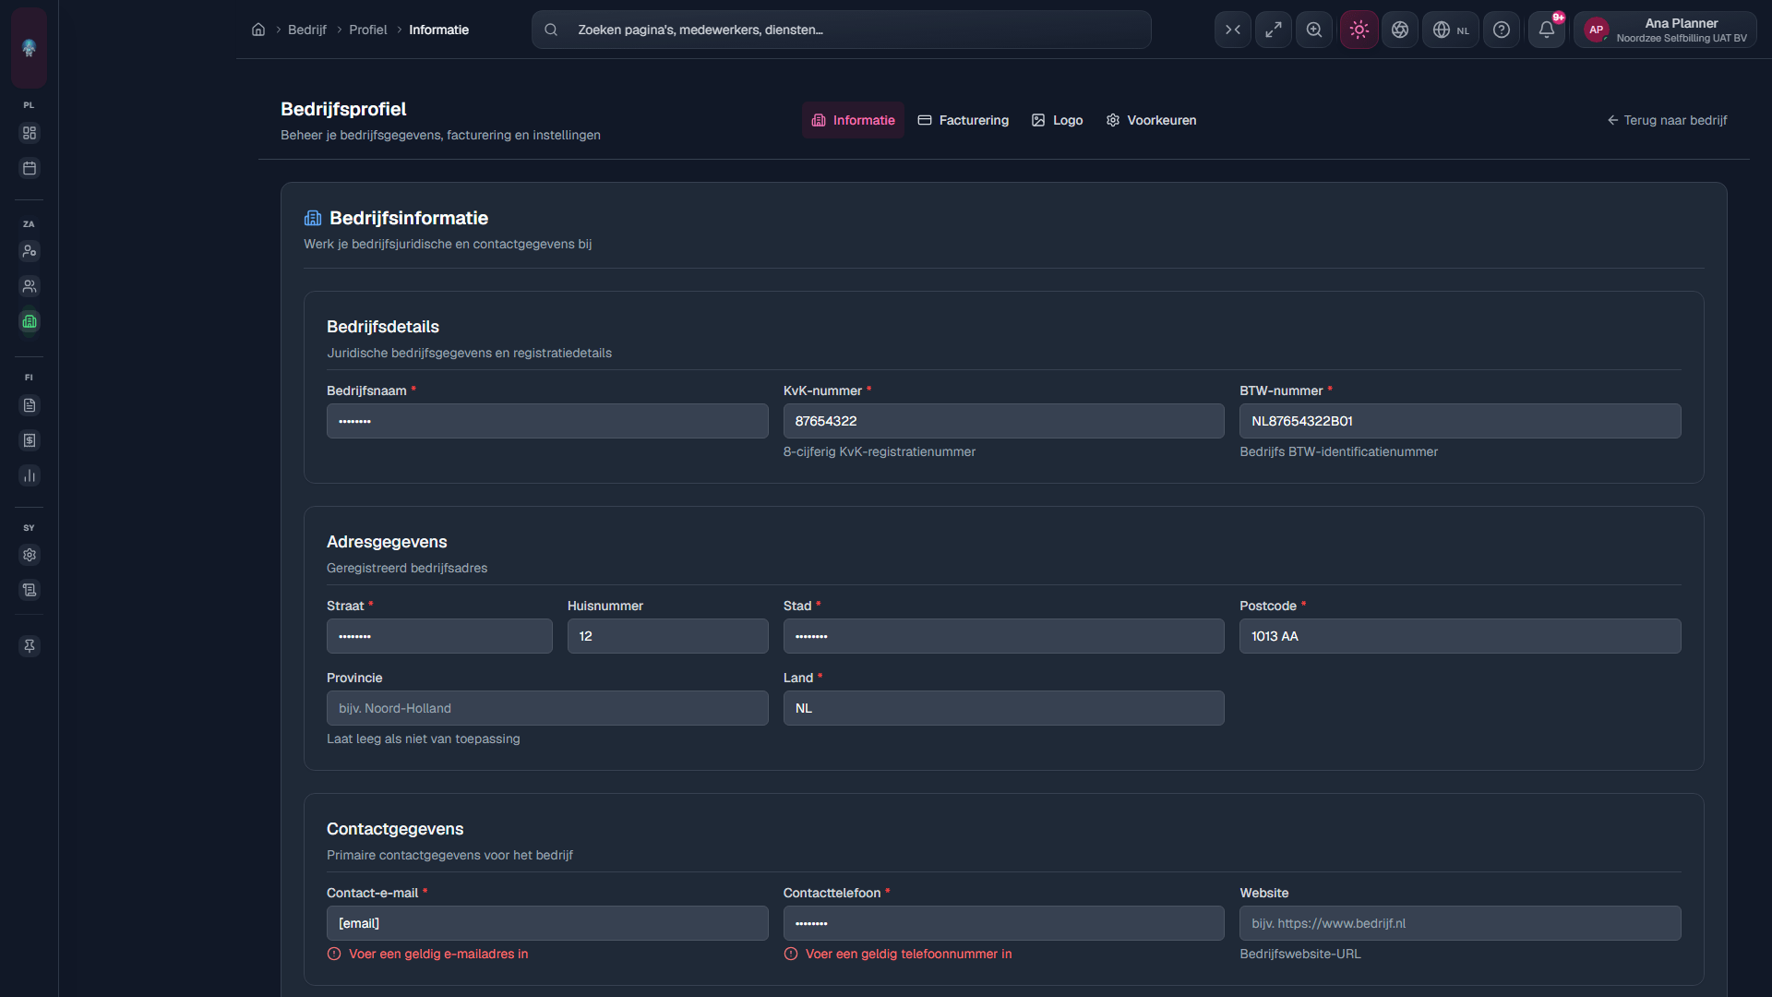Click the Contact-e-mail field

tap(547, 923)
